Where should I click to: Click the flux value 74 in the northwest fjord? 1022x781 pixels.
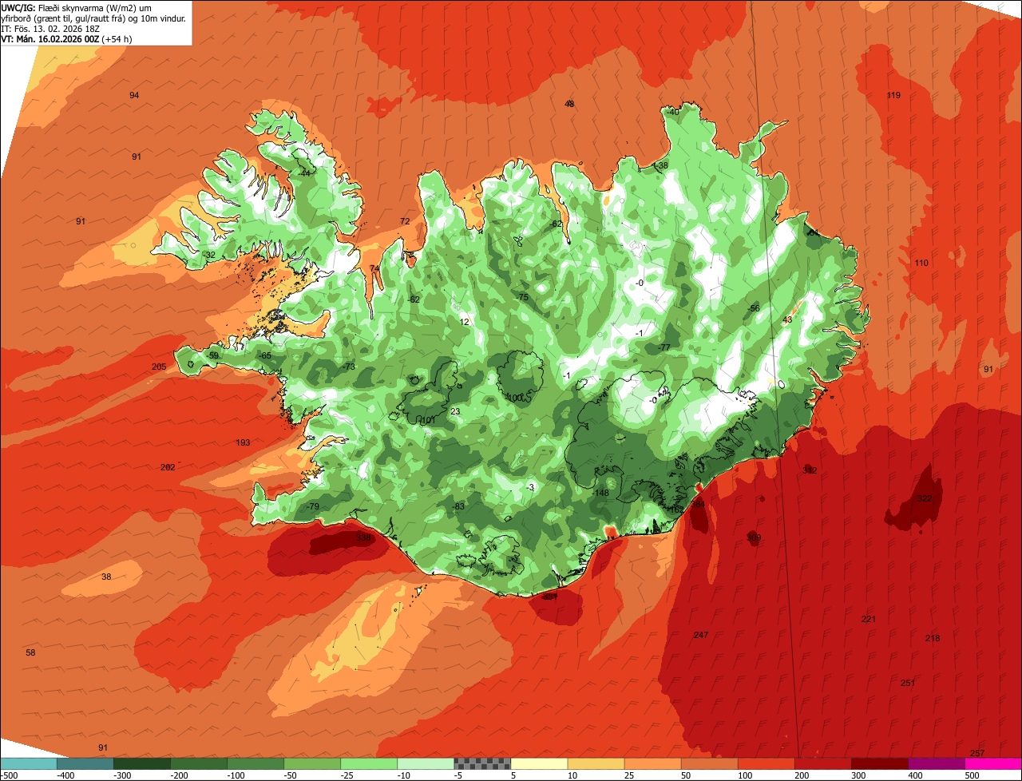pos(374,268)
